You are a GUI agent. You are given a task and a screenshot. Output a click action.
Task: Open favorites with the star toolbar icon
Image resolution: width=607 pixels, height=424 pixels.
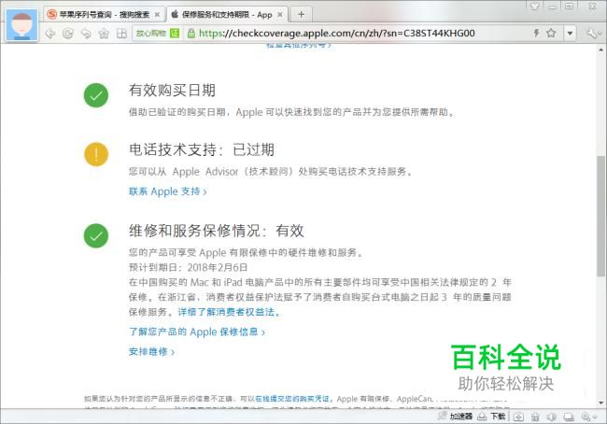[x=104, y=34]
